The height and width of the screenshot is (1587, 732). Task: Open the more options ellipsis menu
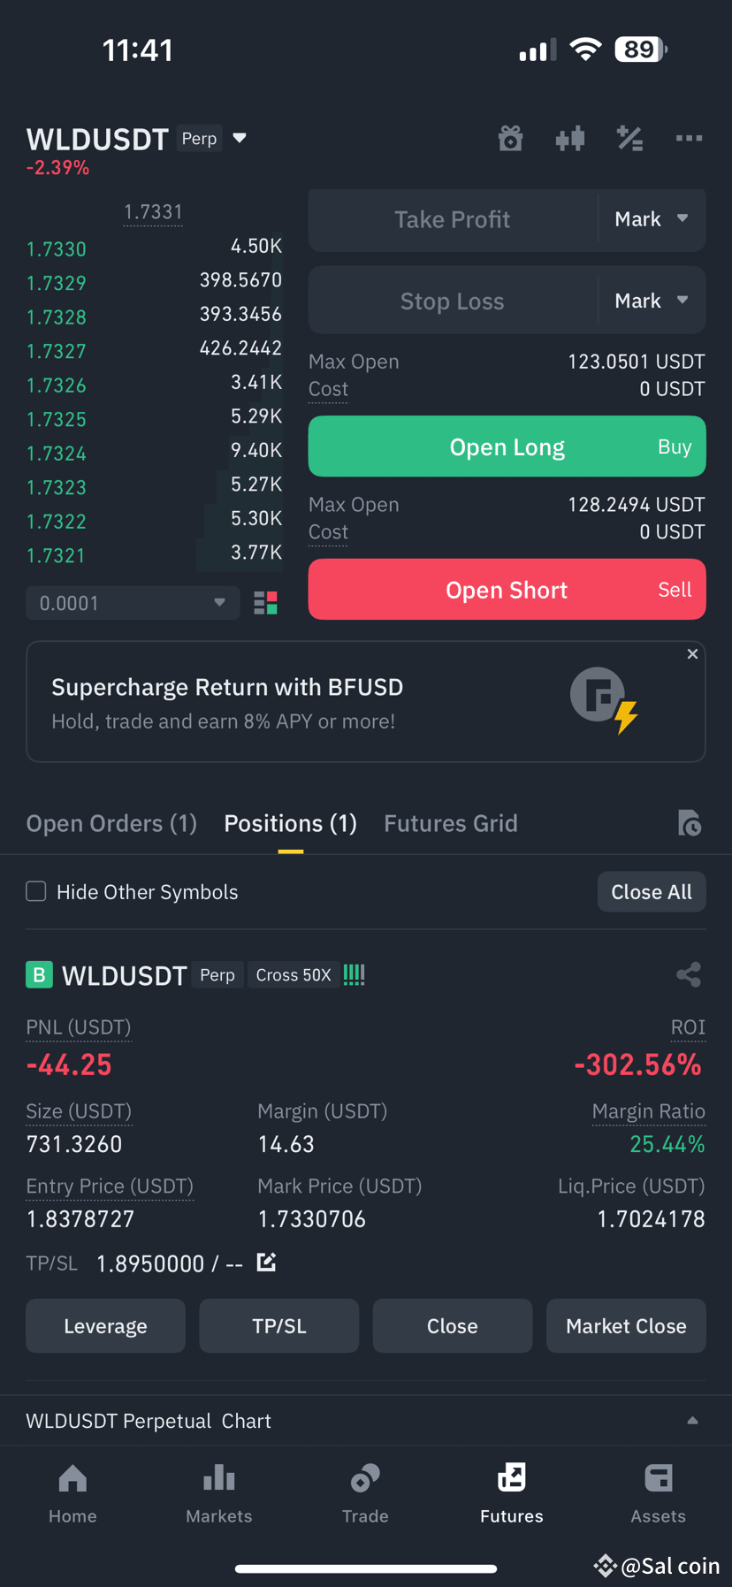[689, 138]
